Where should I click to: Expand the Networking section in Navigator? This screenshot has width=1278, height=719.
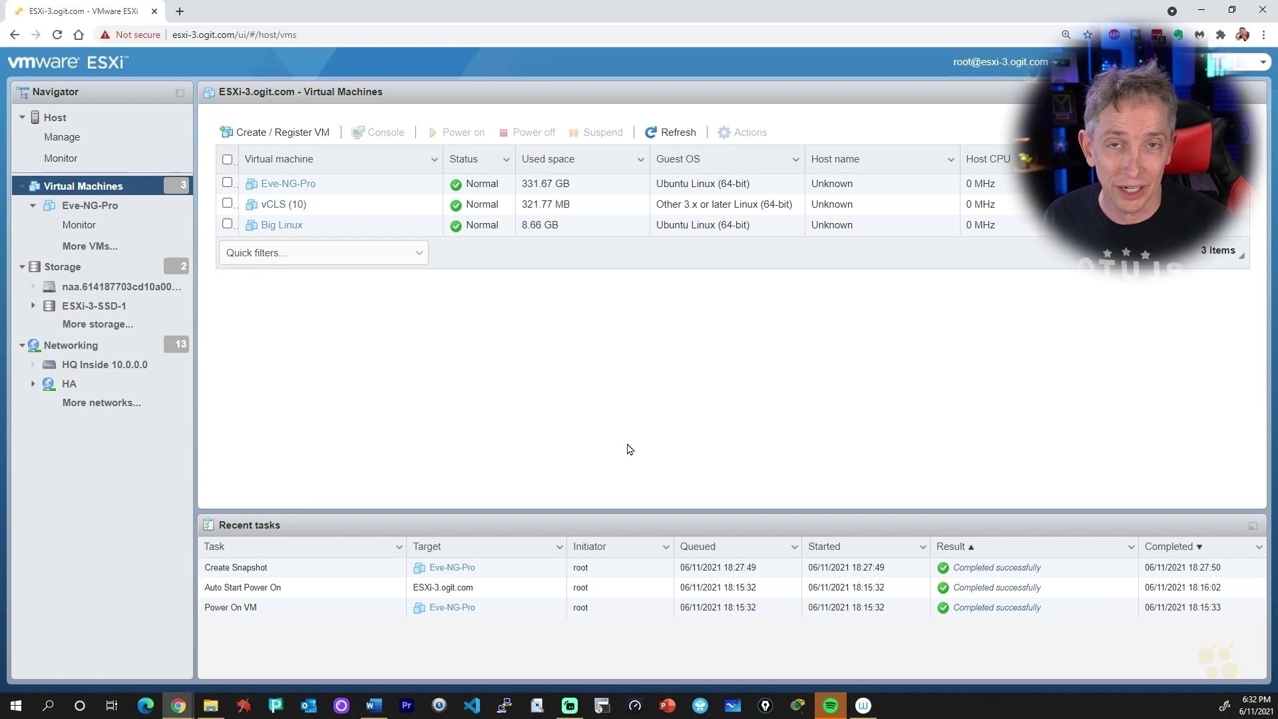(20, 345)
